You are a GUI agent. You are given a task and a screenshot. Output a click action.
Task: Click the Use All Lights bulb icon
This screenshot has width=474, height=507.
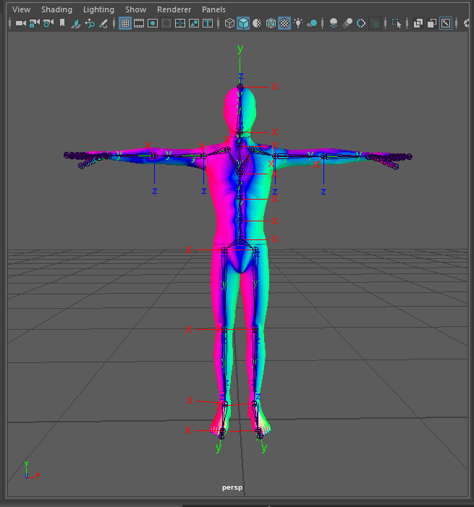pyautogui.click(x=298, y=23)
